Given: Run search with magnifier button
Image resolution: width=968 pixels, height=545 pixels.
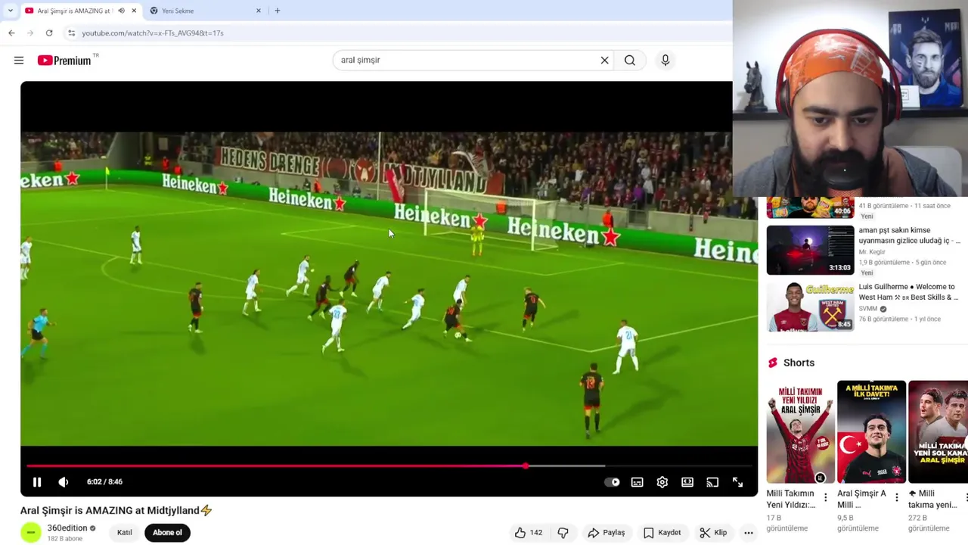Looking at the screenshot, I should [x=630, y=61].
